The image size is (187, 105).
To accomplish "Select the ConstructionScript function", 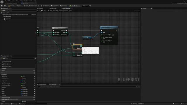I will pyautogui.click(x=7, y=61).
